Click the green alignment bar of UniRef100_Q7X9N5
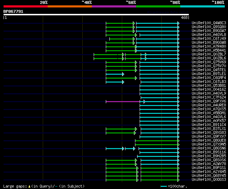 pyautogui.click(x=156, y=145)
